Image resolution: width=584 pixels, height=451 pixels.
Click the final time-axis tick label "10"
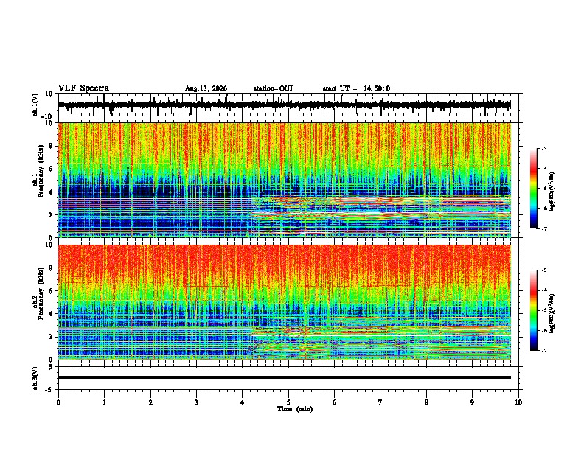(x=518, y=402)
